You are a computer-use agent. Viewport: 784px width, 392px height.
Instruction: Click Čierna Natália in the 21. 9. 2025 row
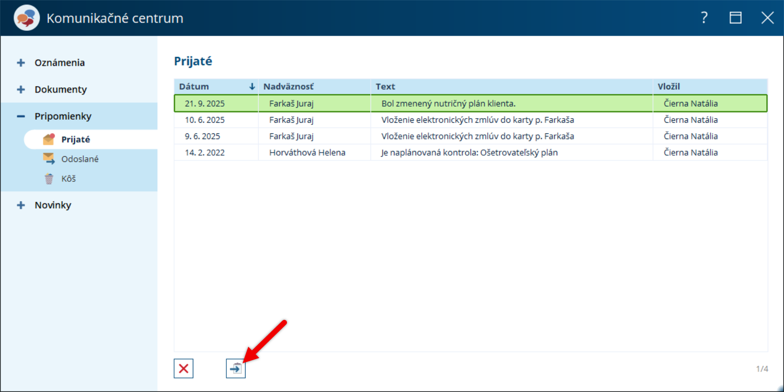(691, 103)
